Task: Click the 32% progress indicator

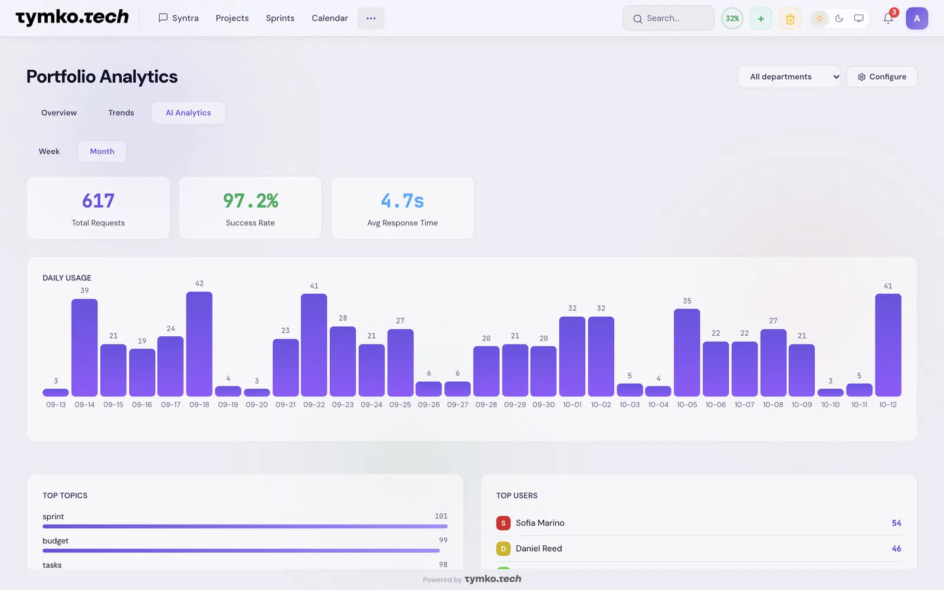Action: point(732,18)
